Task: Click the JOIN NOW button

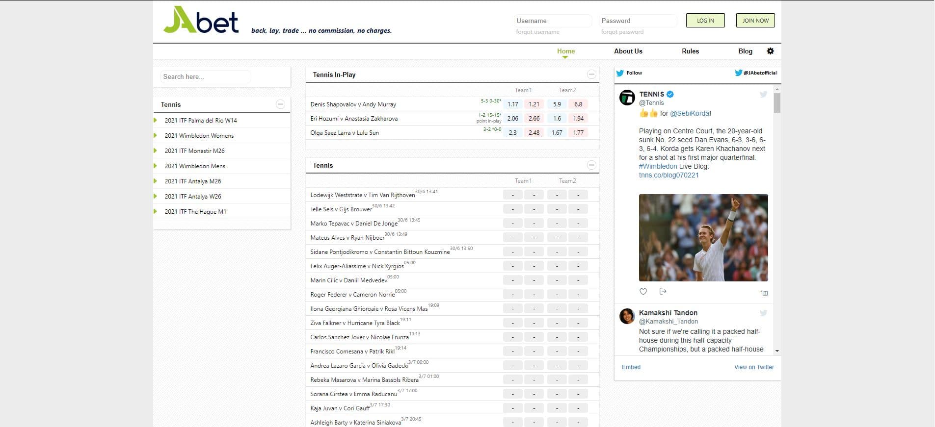Action: click(755, 21)
